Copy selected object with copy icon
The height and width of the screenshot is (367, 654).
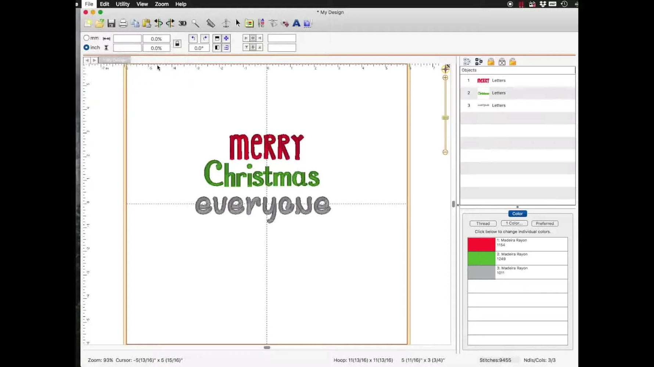[135, 23]
